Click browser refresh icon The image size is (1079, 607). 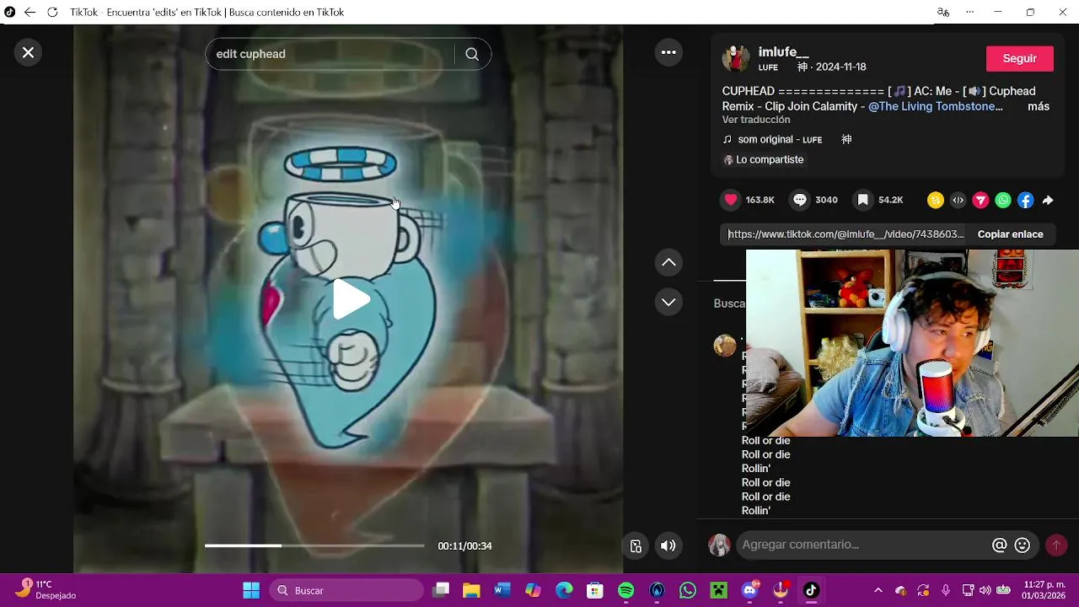click(x=52, y=12)
